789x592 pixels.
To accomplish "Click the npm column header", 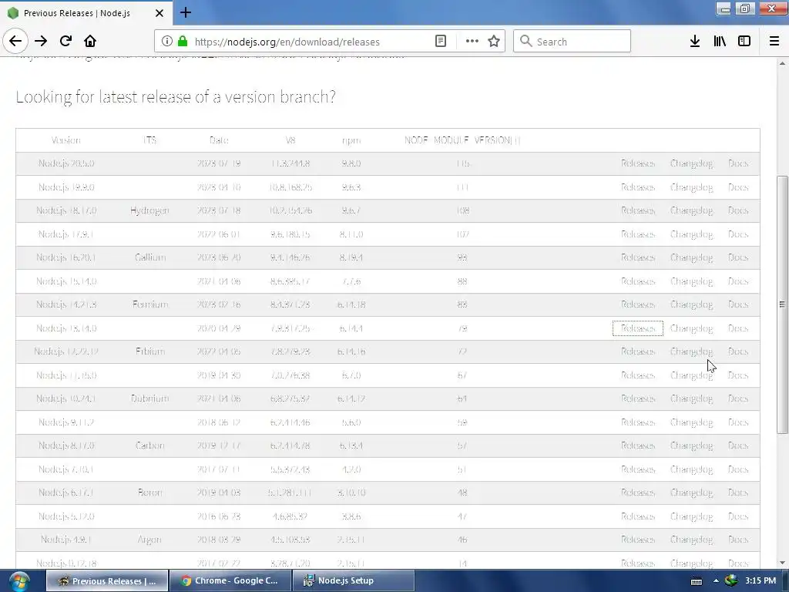I will click(351, 140).
